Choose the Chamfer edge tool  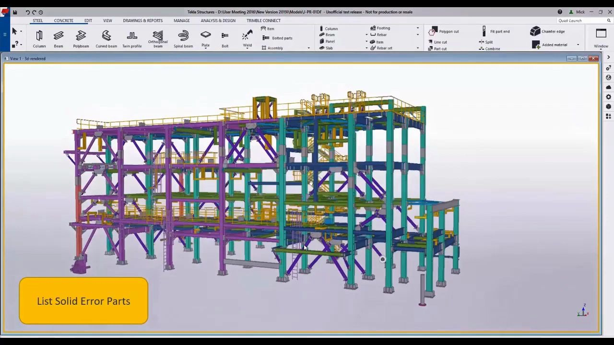(548, 32)
